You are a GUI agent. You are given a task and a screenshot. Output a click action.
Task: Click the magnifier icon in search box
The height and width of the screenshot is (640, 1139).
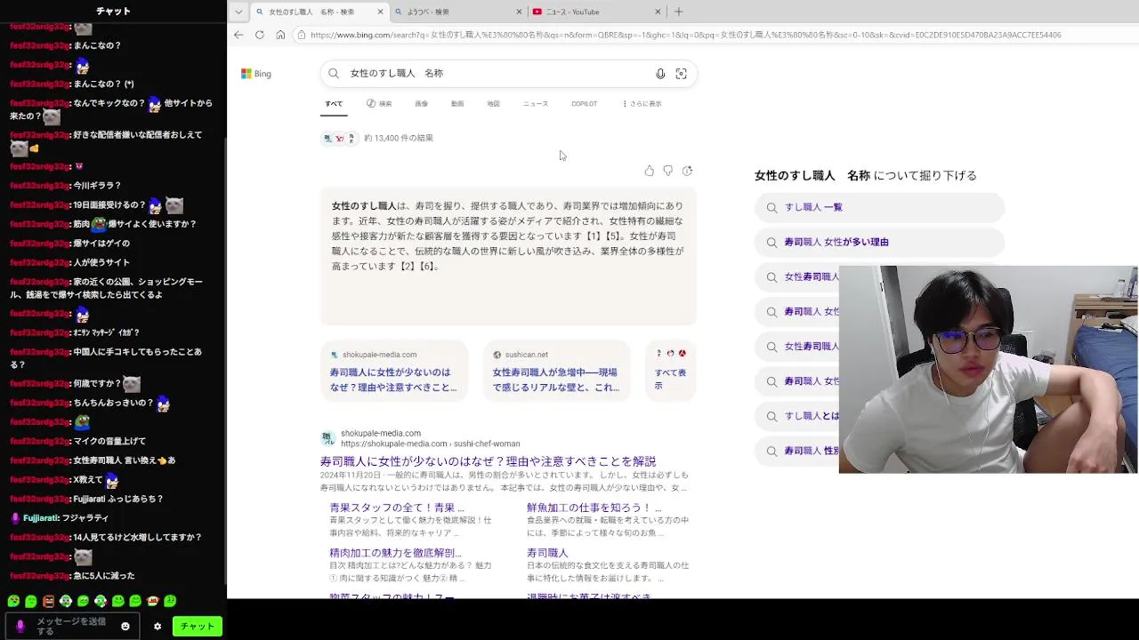[334, 73]
